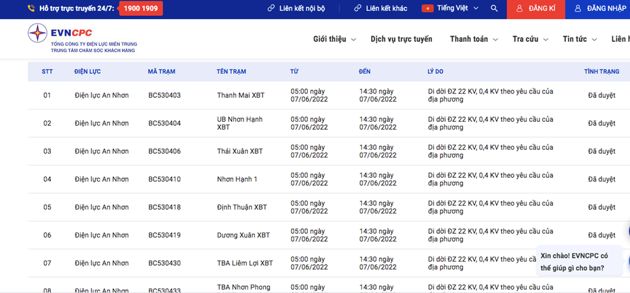
Task: Click the phone icon beside the hotline text
Action: pos(31,9)
